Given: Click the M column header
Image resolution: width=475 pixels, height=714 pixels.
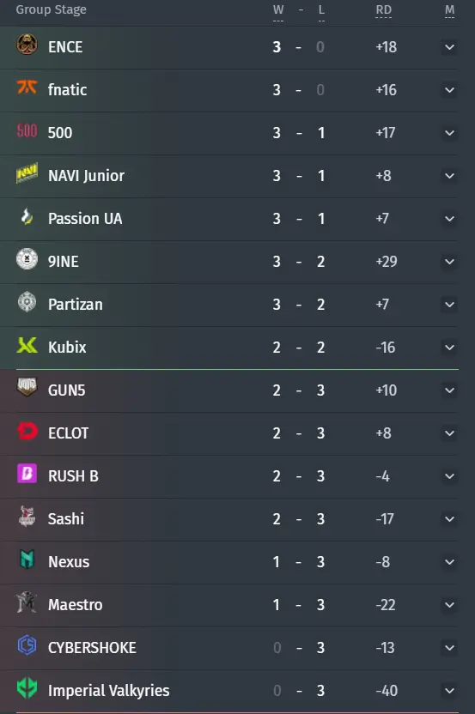Looking at the screenshot, I should (x=449, y=10).
